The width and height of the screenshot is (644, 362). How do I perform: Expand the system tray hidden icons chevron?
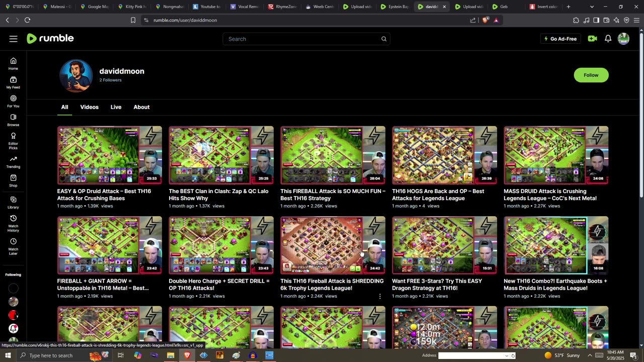click(590, 355)
